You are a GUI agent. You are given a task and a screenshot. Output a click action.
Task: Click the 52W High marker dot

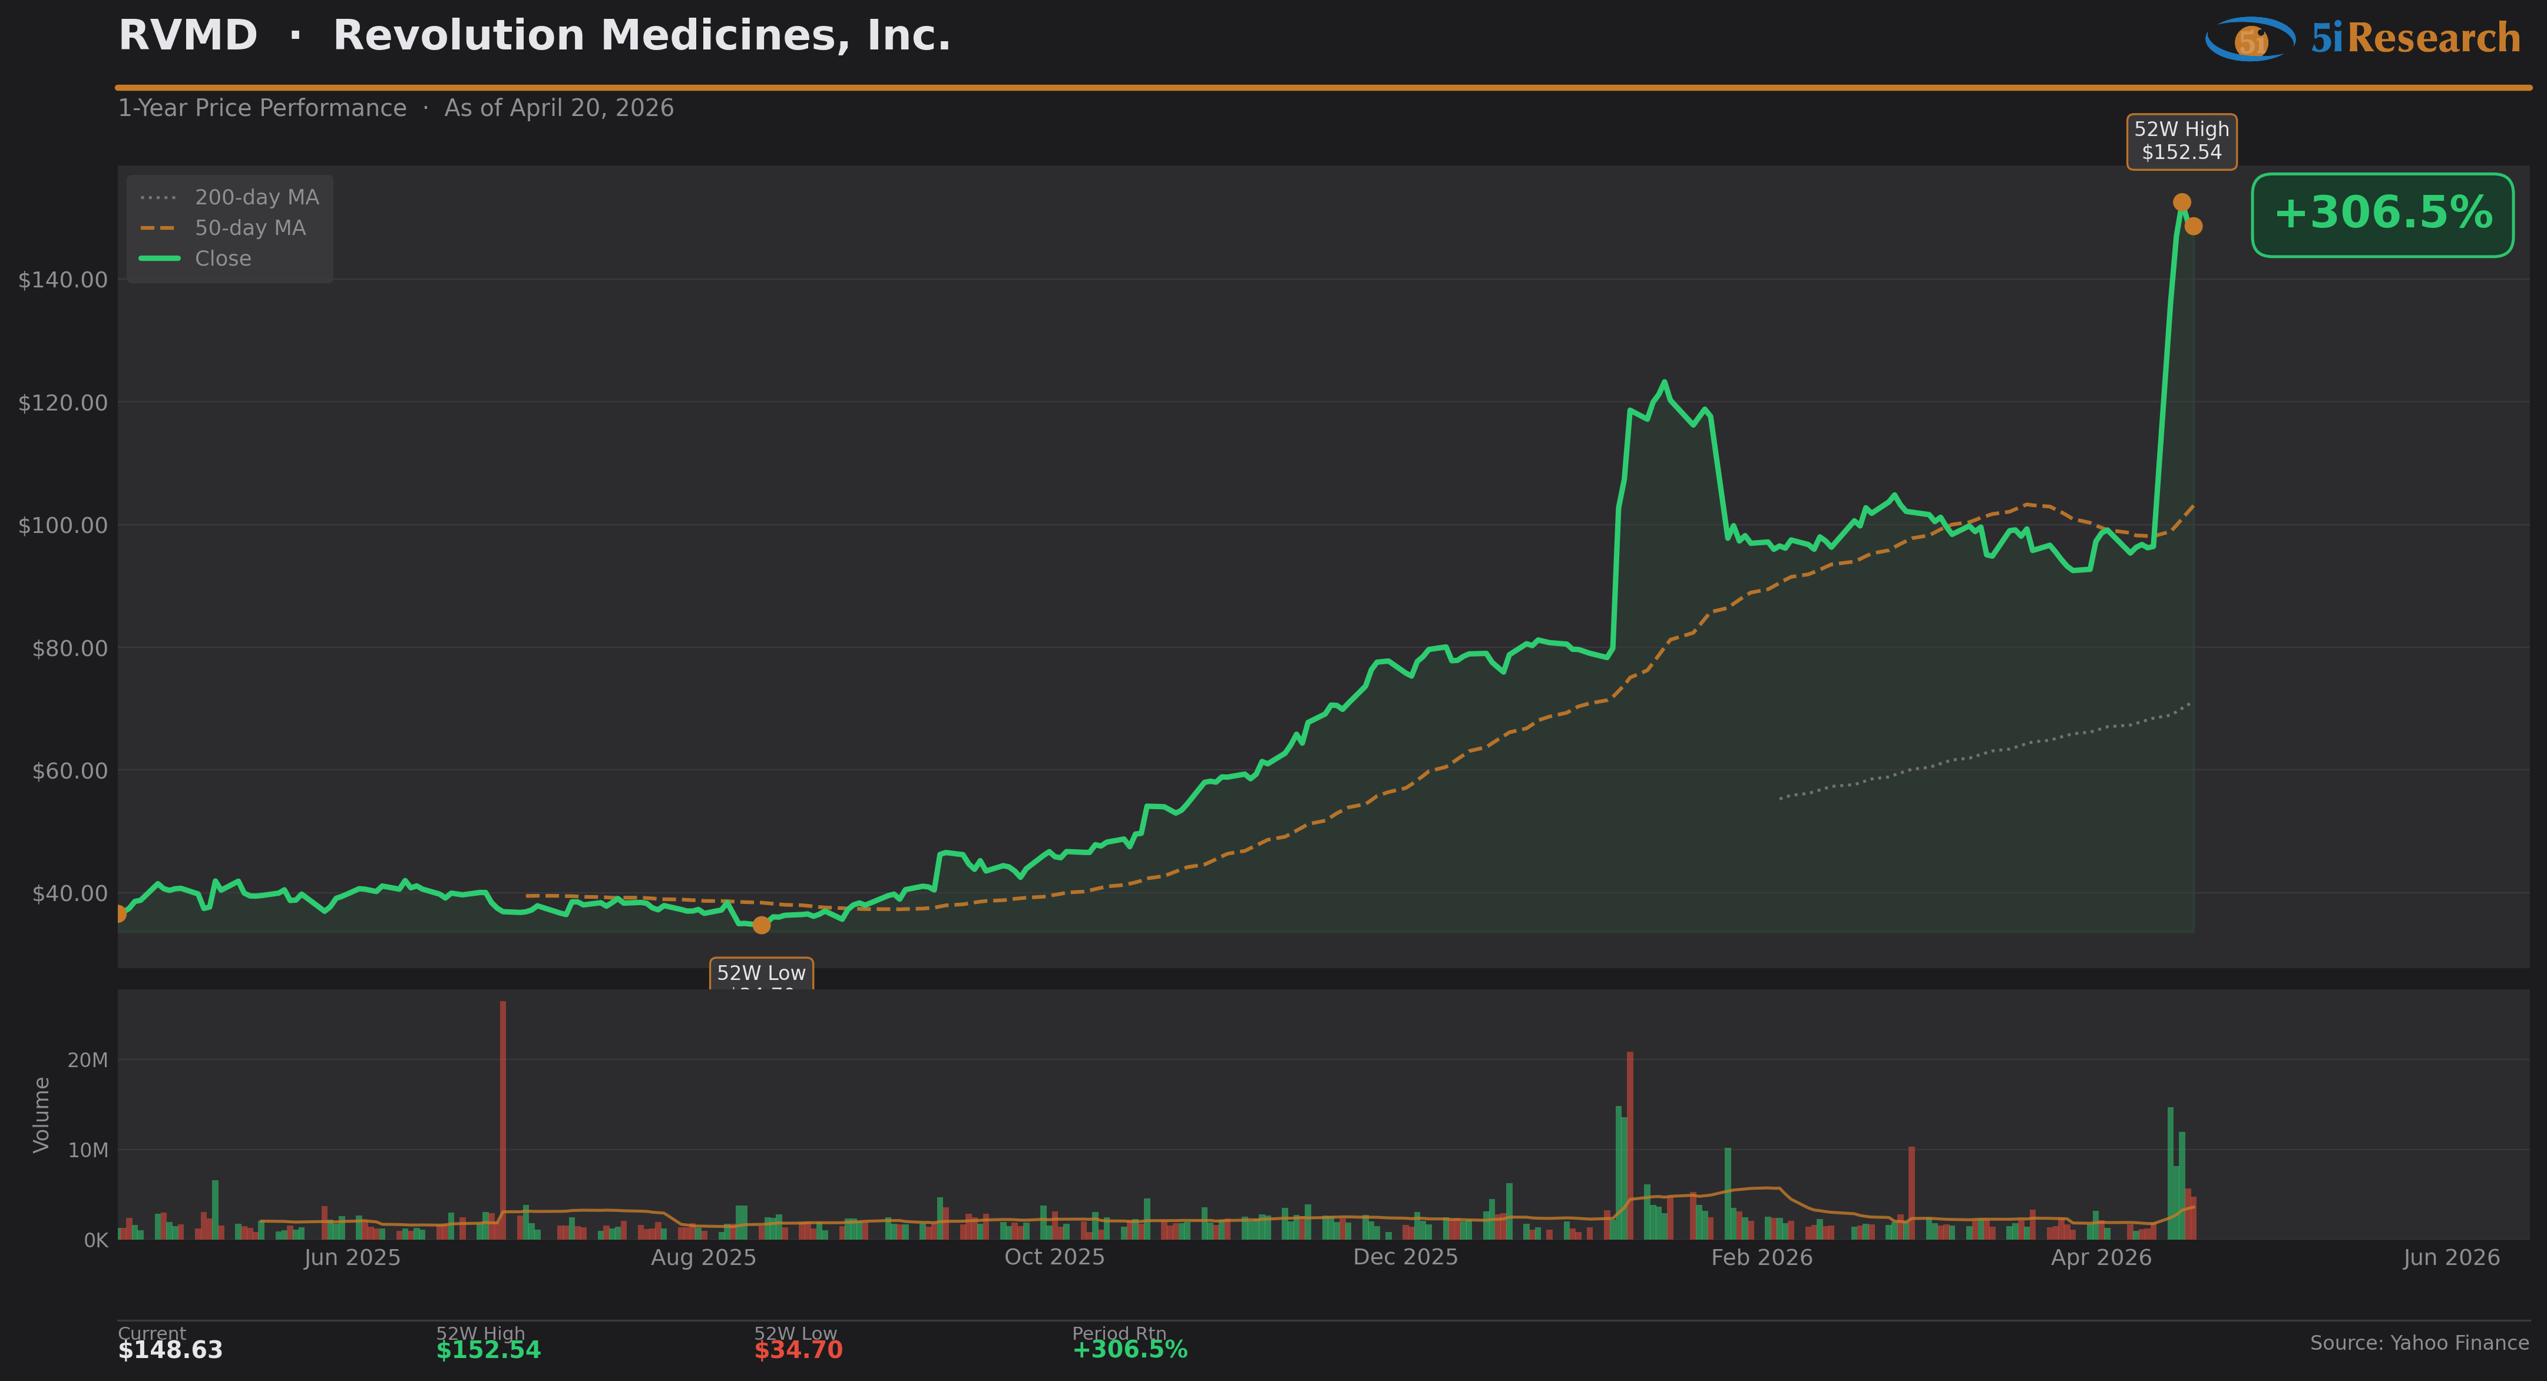[x=2181, y=203]
